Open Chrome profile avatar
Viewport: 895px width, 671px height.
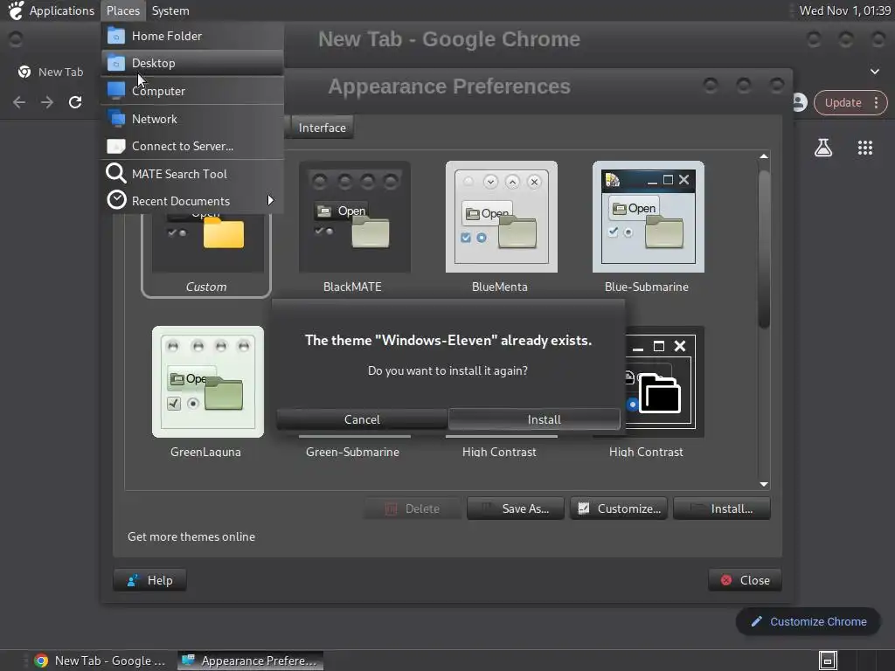[x=799, y=103]
